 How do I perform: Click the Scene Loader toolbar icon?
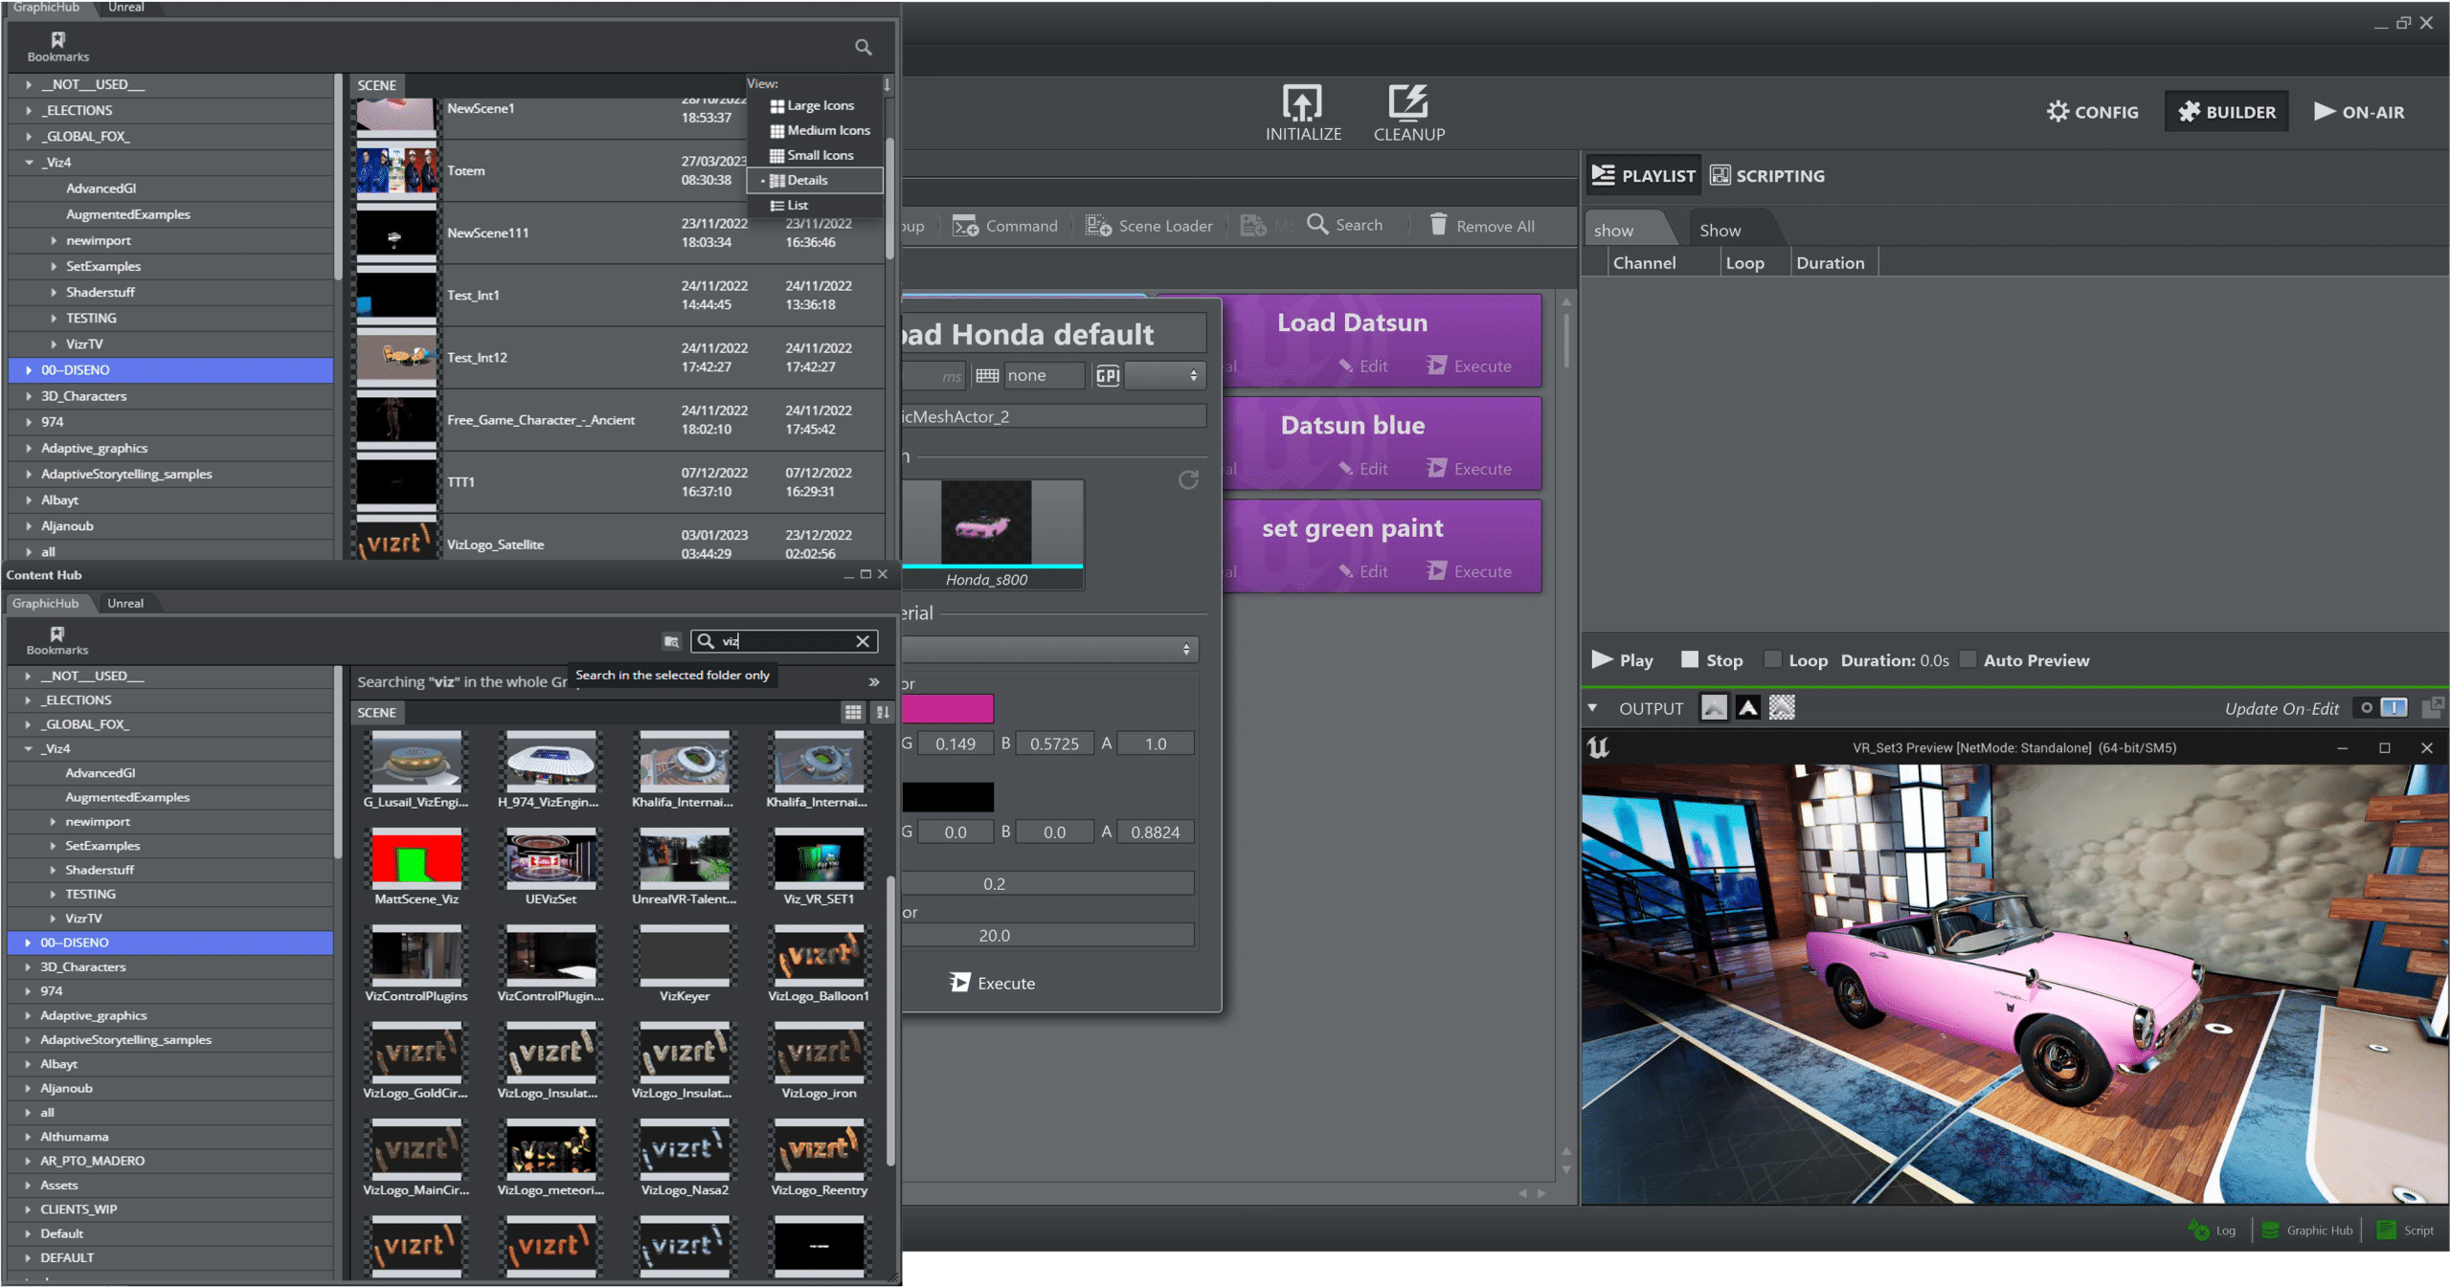coord(1097,226)
